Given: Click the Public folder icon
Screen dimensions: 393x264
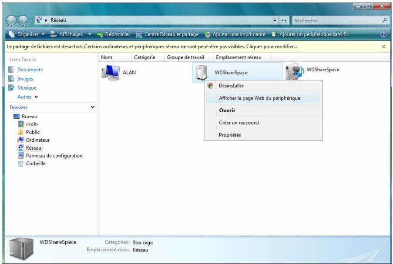Looking at the screenshot, I should pyautogui.click(x=20, y=132).
